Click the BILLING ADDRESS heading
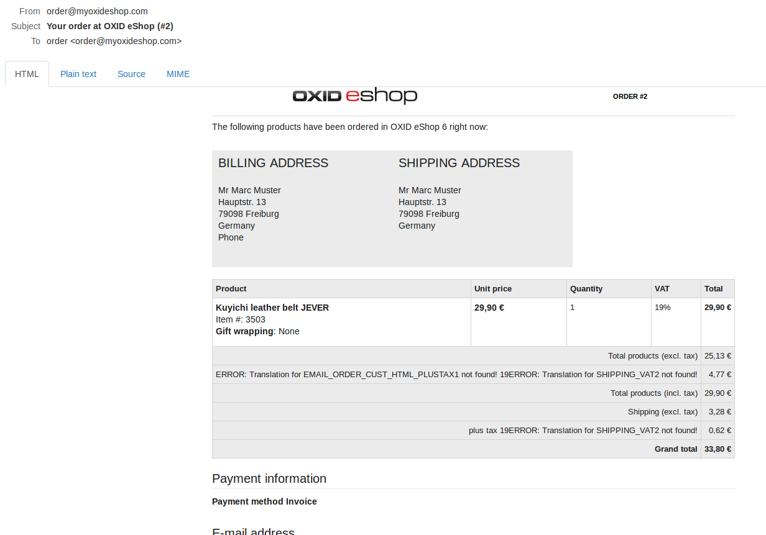Viewport: 766px width, 535px height. point(273,163)
